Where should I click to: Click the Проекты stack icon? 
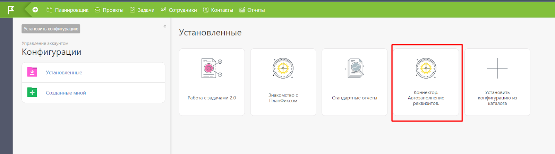click(97, 10)
